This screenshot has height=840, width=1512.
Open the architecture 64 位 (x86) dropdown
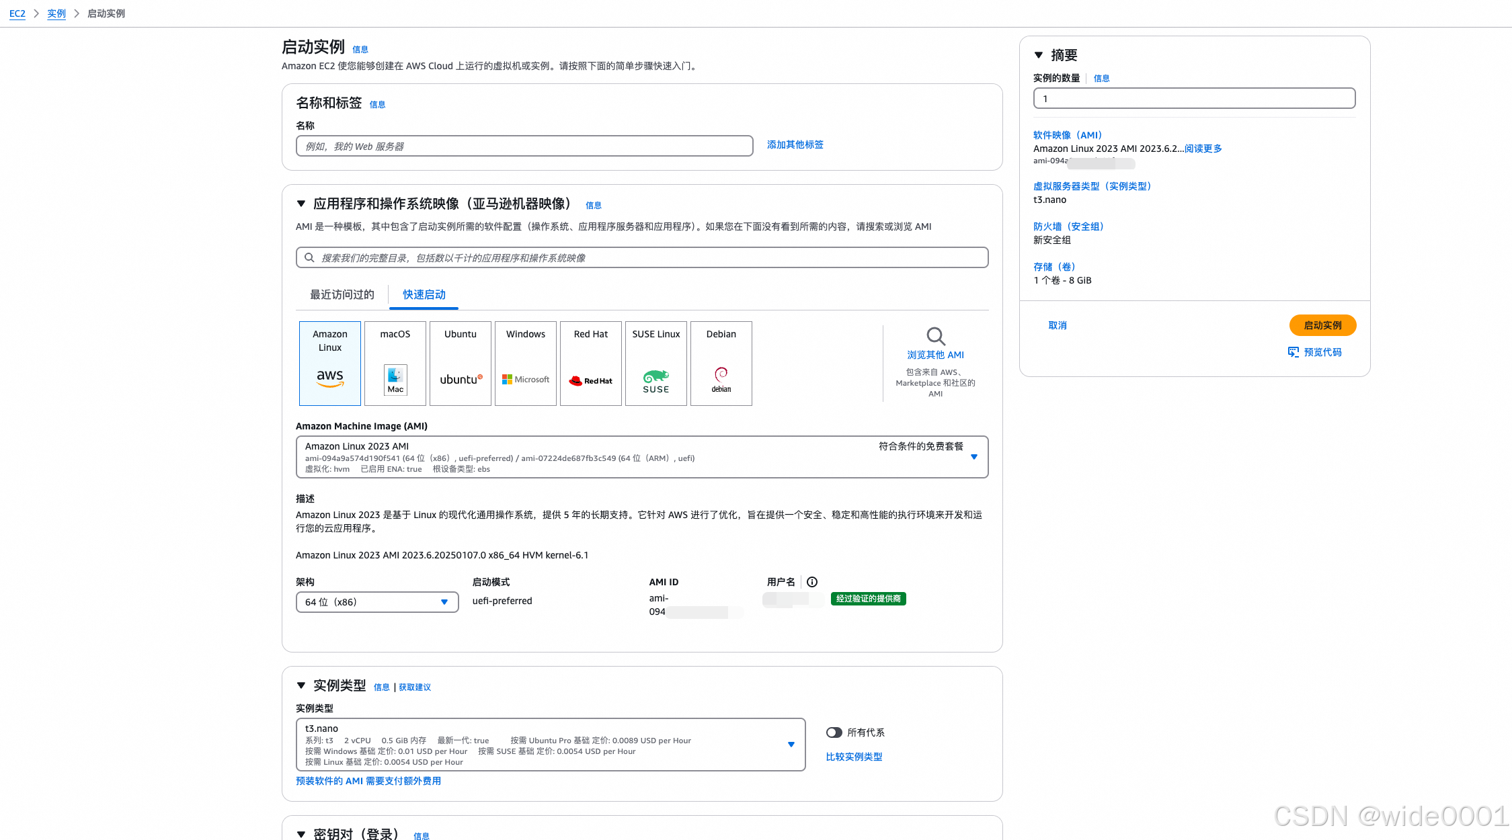click(376, 602)
